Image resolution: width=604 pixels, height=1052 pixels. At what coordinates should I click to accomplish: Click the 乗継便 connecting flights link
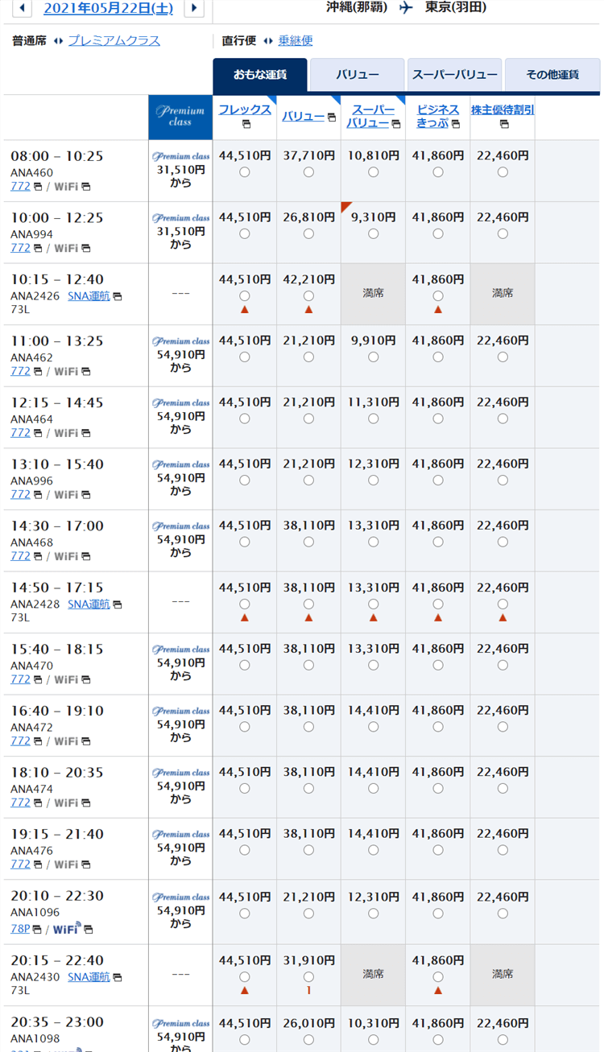295,40
